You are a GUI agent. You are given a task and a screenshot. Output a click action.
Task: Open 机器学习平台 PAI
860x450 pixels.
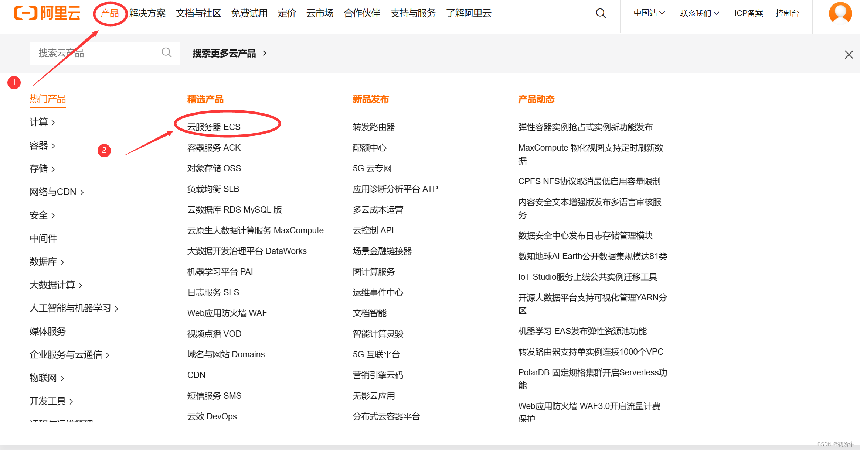(x=220, y=272)
